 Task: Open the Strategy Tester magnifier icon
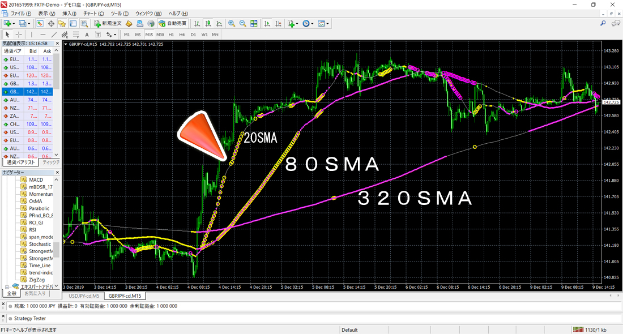coord(84,23)
